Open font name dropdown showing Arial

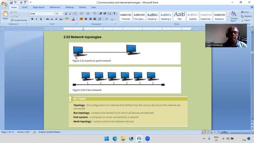pos(54,14)
